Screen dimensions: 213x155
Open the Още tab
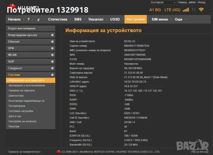click(178, 19)
